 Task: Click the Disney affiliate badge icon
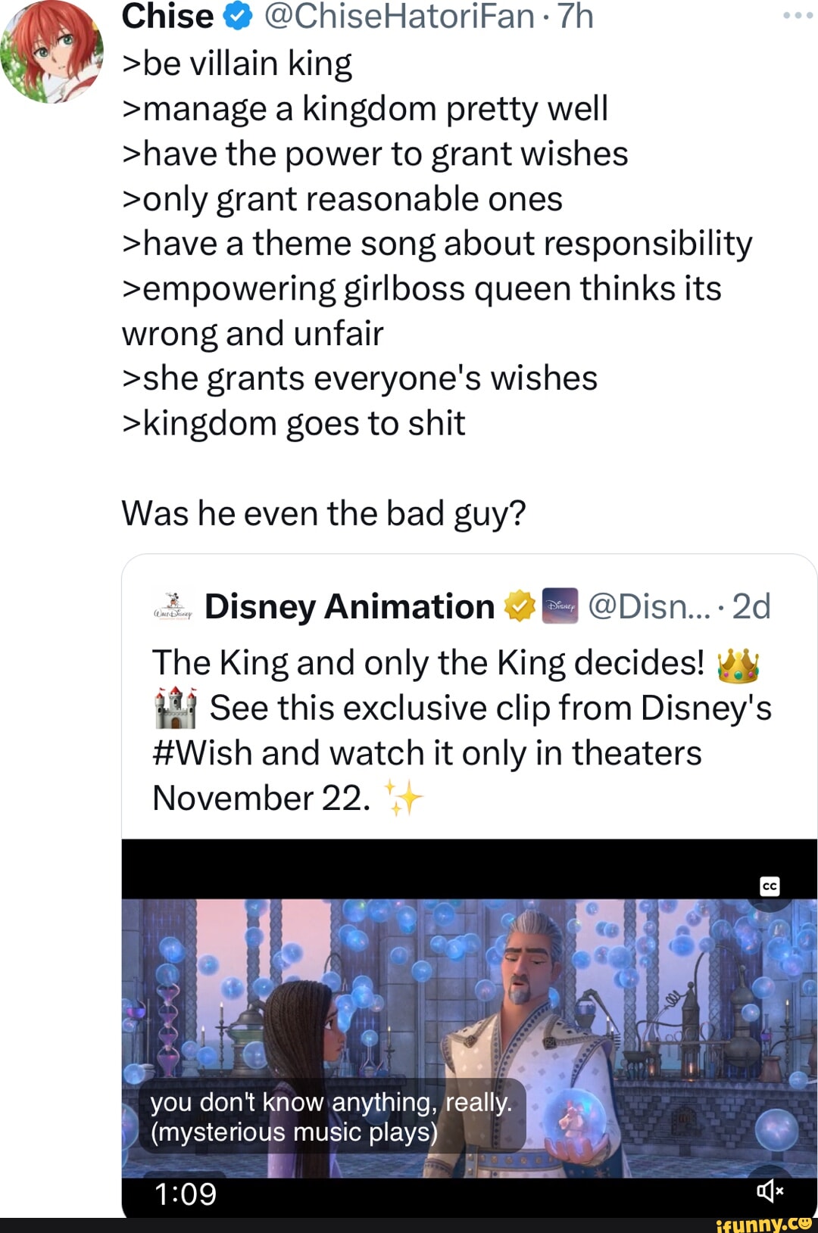(x=560, y=606)
